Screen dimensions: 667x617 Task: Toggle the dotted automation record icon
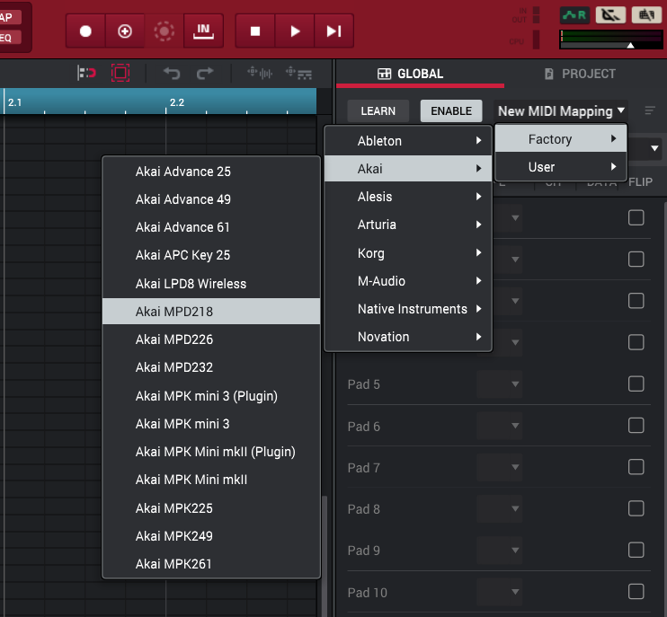coord(165,31)
